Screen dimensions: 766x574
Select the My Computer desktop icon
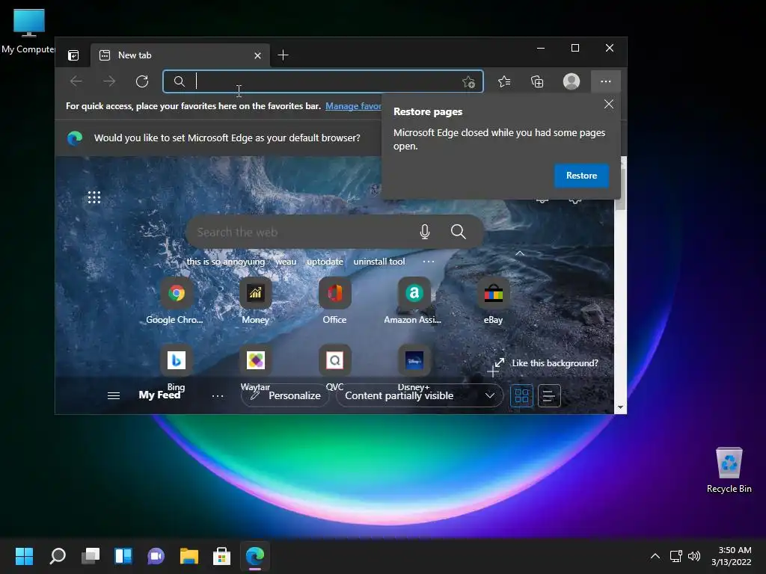[28, 31]
